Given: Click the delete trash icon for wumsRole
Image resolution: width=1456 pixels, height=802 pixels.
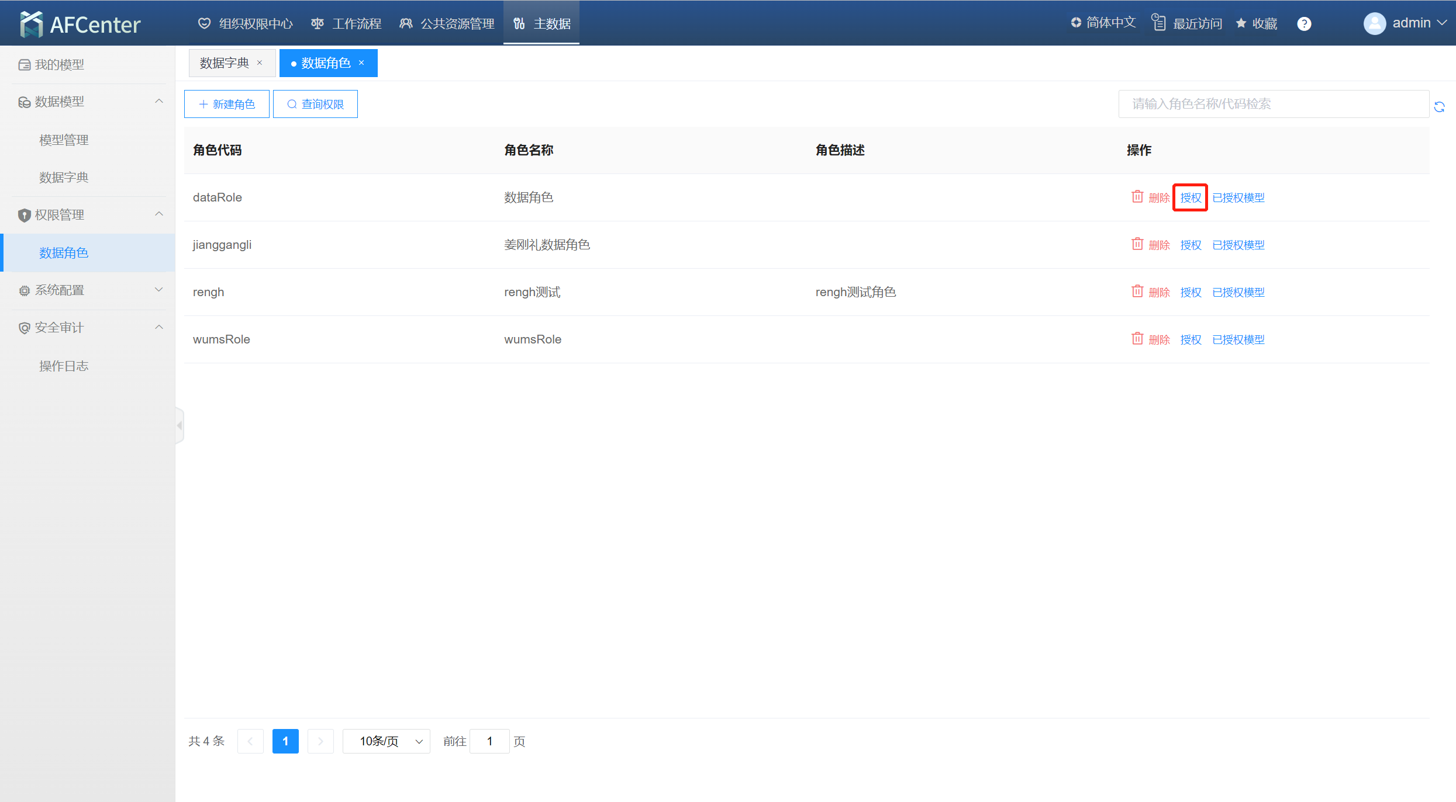Looking at the screenshot, I should pyautogui.click(x=1137, y=339).
